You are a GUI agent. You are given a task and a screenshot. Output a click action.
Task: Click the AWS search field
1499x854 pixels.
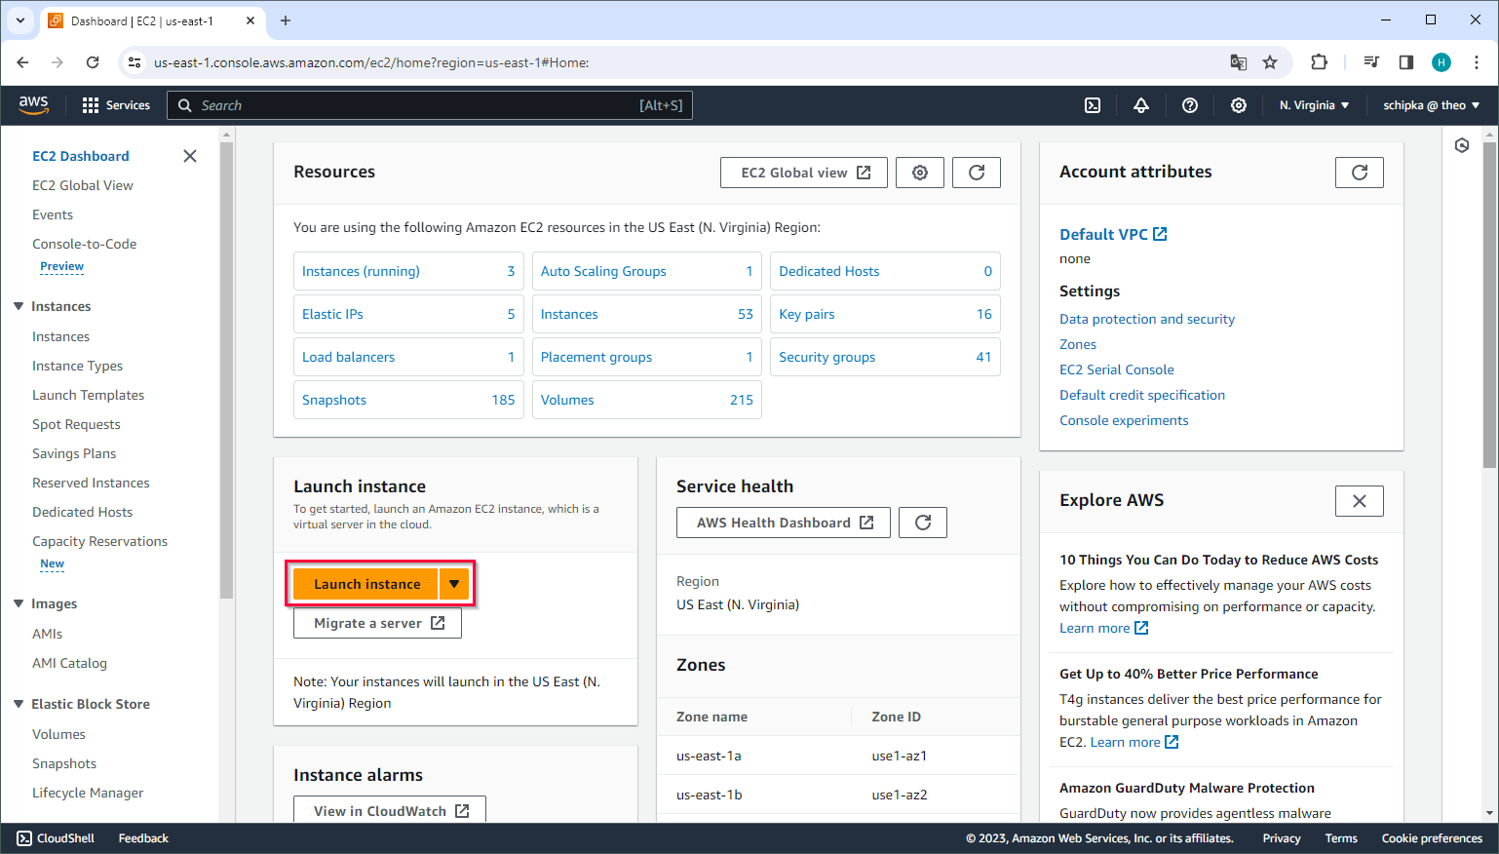[430, 105]
